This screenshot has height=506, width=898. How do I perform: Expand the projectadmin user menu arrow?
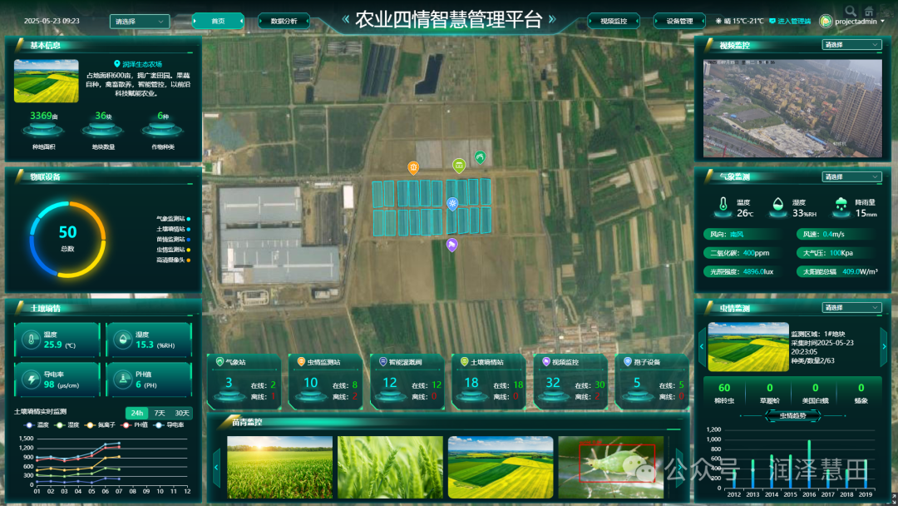pos(882,21)
